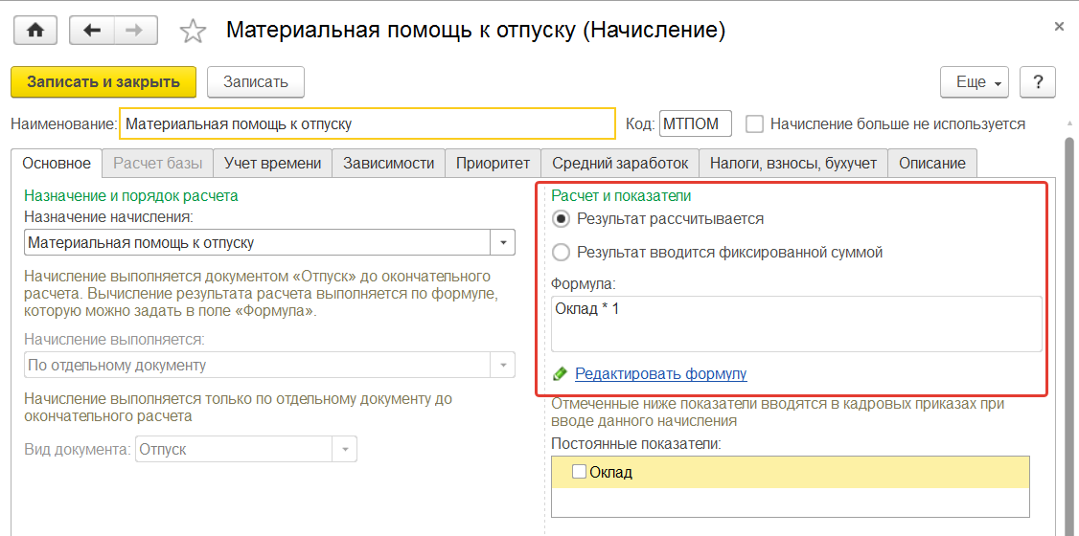This screenshot has height=536, width=1079.
Task: Go to the home page icon
Action: coord(35,31)
